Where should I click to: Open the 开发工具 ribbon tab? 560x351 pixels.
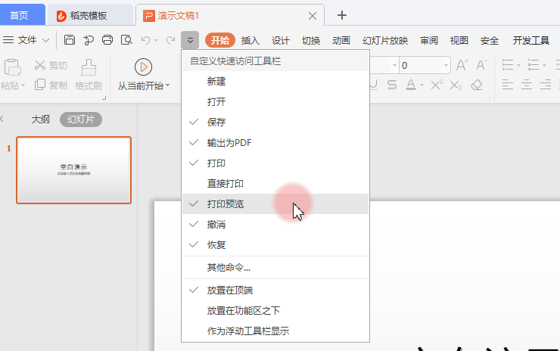pyautogui.click(x=531, y=40)
